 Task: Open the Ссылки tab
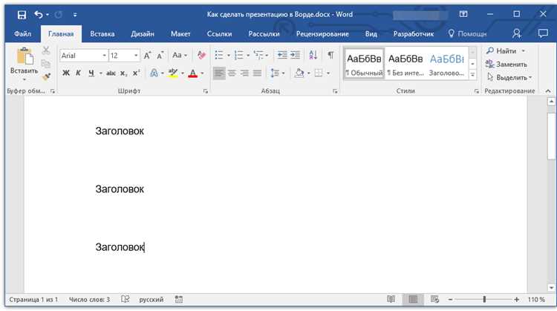coord(219,33)
